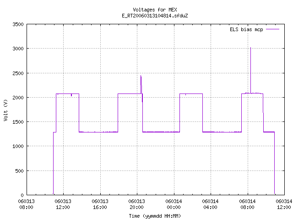Click the '060313 12:00' time tick label
Viewport: 293px width, 220px height.
coord(63,204)
